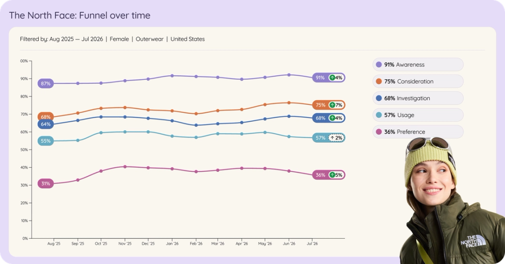Image resolution: width=505 pixels, height=264 pixels.
Task: Click the Outerwear filter text
Action: (x=150, y=39)
